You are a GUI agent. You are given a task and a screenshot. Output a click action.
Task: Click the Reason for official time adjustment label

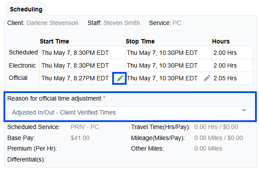pyautogui.click(x=54, y=98)
